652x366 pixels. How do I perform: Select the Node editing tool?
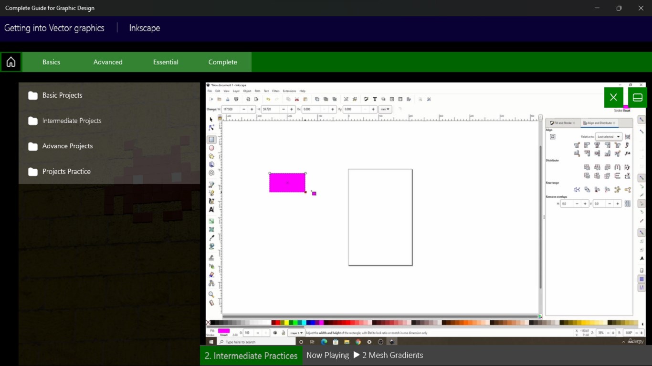pyautogui.click(x=211, y=127)
